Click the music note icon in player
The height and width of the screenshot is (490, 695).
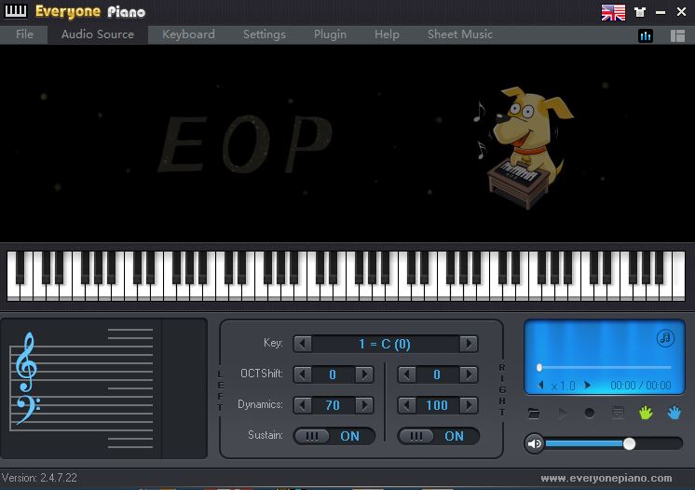[x=665, y=338]
